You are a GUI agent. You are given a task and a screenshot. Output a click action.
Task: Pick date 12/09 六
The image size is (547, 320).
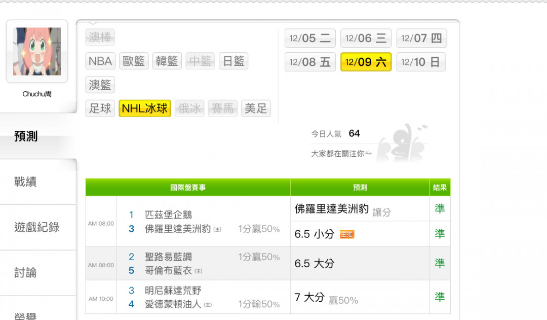(366, 62)
